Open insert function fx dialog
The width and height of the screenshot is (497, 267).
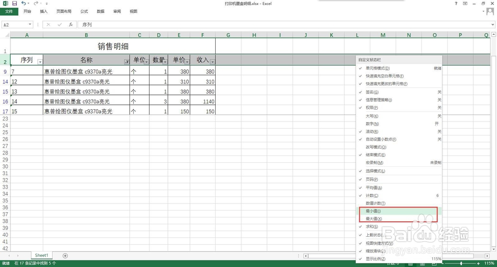tap(71, 24)
